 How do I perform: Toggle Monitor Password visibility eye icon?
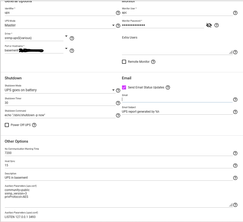pos(209,25)
